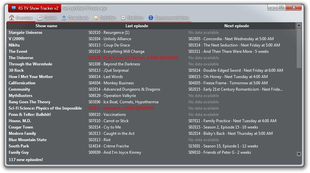The height and width of the screenshot is (173, 310).
Task: Sort by Last episode column header
Action: tap(137, 26)
